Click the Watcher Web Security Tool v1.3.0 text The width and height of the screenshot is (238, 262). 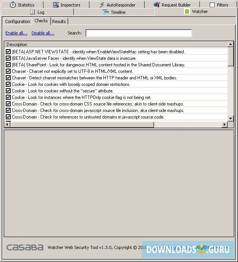[80, 247]
